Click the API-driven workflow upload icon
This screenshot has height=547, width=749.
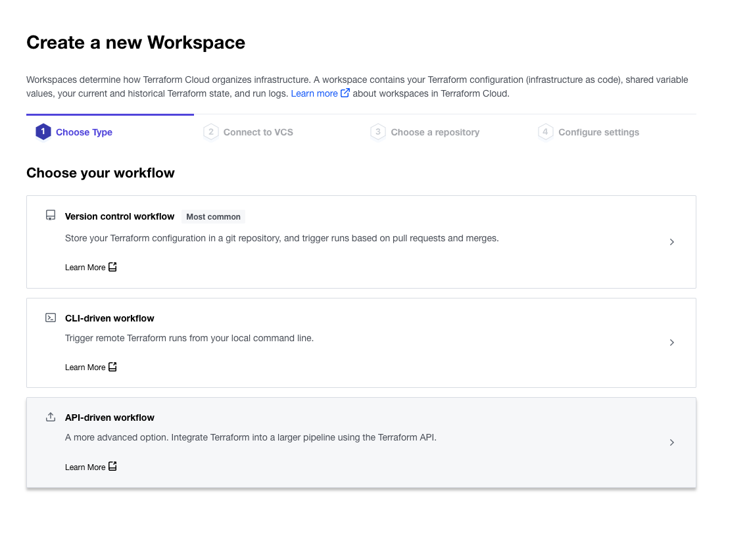coord(51,417)
